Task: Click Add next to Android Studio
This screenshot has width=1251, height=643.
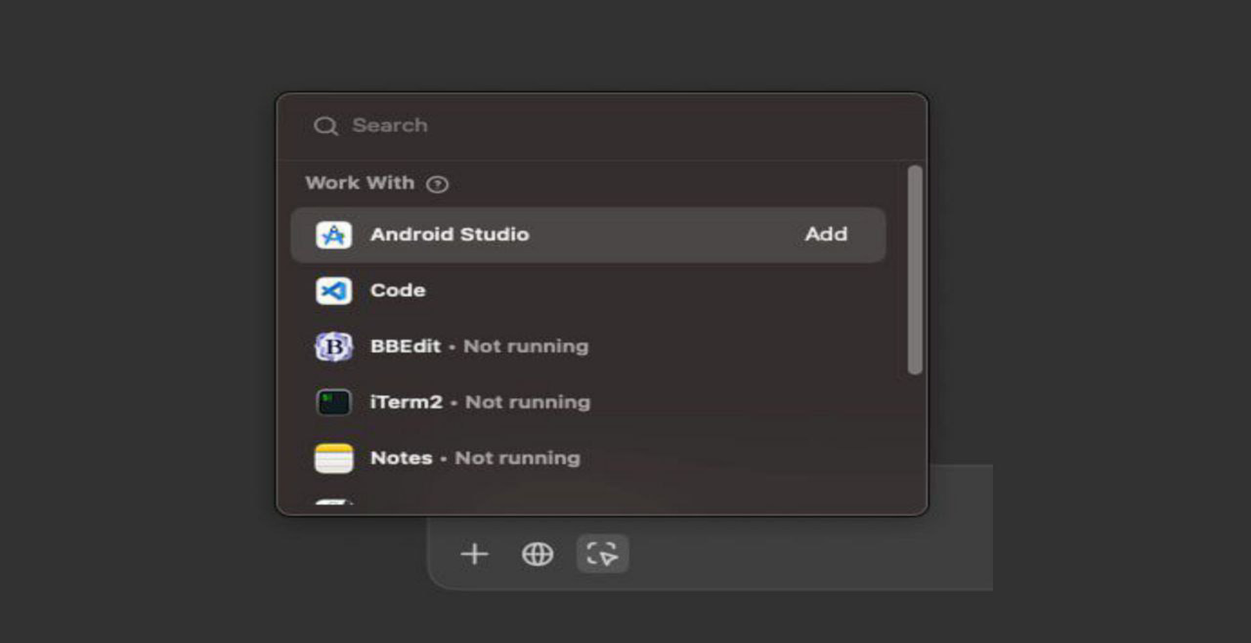Action: click(825, 235)
